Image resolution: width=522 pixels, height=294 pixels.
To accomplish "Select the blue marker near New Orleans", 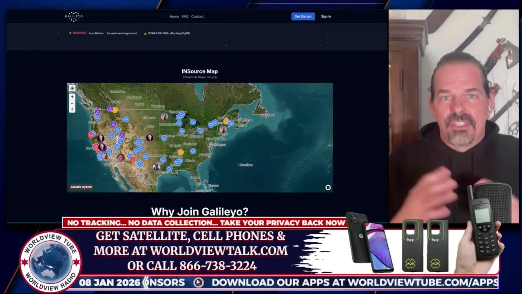I will point(169,169).
